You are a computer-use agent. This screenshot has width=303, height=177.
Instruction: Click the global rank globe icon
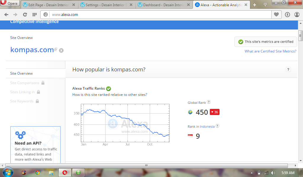click(190, 112)
